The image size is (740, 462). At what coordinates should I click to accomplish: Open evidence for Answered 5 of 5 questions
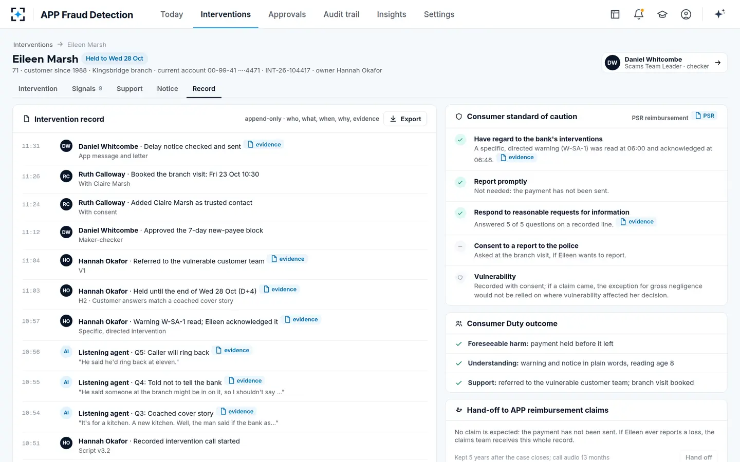637,222
